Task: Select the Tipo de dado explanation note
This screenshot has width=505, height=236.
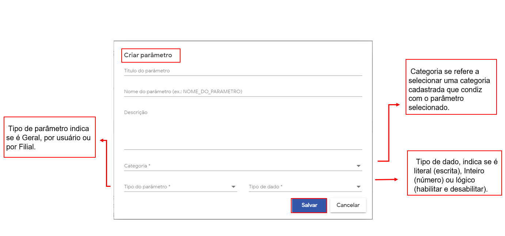Action: click(x=454, y=173)
